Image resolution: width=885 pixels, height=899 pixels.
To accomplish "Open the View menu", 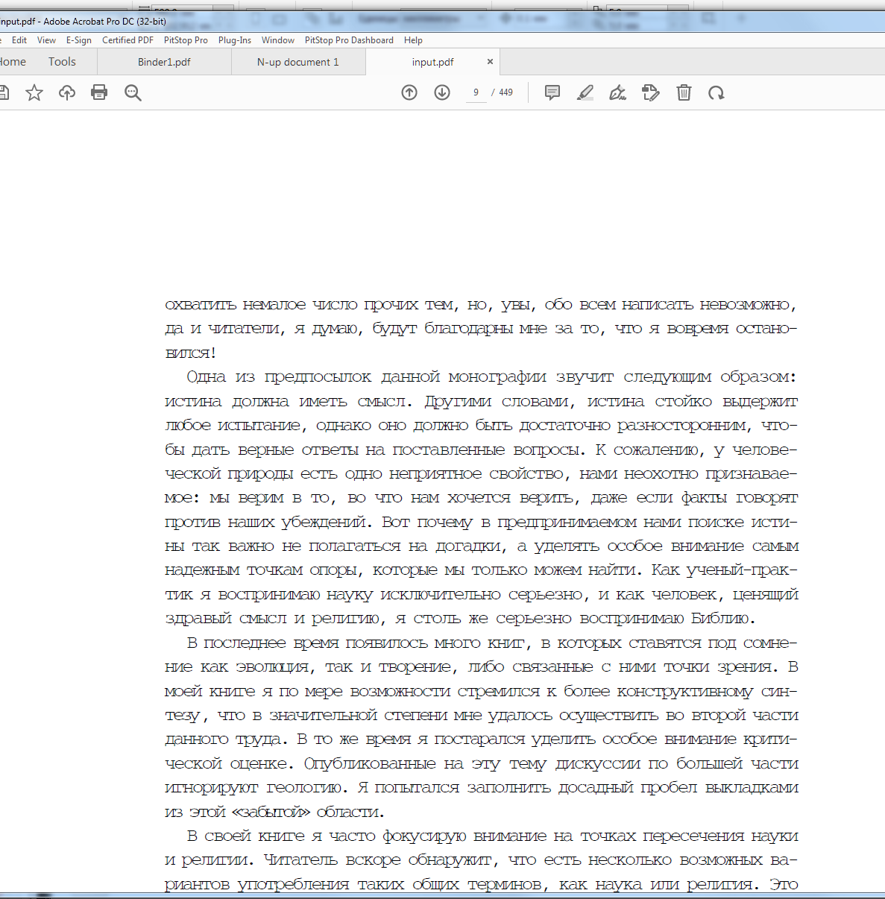I will click(x=46, y=40).
